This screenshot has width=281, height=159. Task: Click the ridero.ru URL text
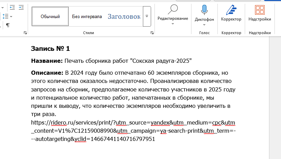(133, 131)
